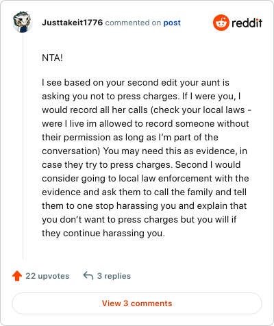Click the phrase "check your local laws"
Screen dimensions: 274x326
[x=199, y=110]
